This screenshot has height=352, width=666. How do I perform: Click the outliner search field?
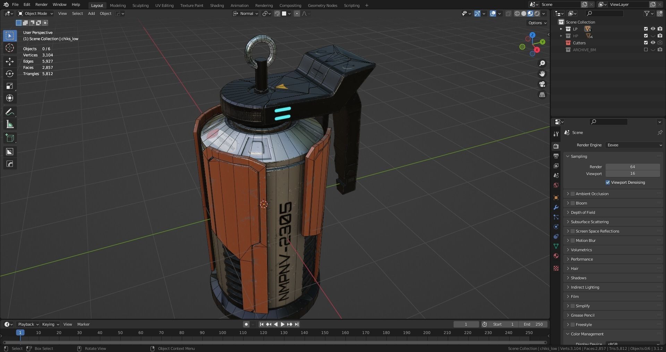coord(604,13)
